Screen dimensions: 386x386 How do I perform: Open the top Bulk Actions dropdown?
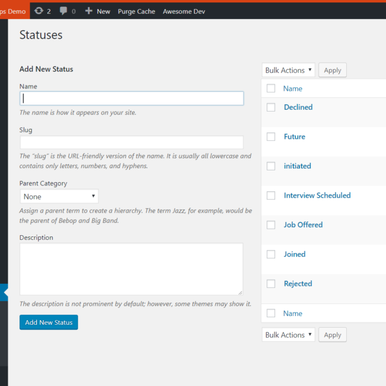pyautogui.click(x=288, y=70)
